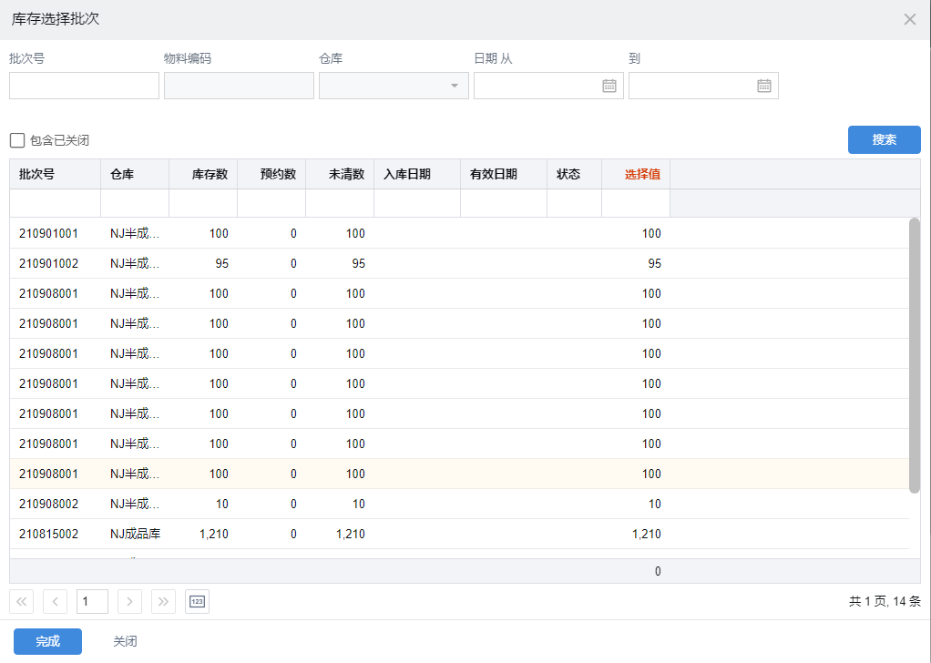Image resolution: width=931 pixels, height=663 pixels.
Task: Click the page number box
Action: tap(93, 601)
